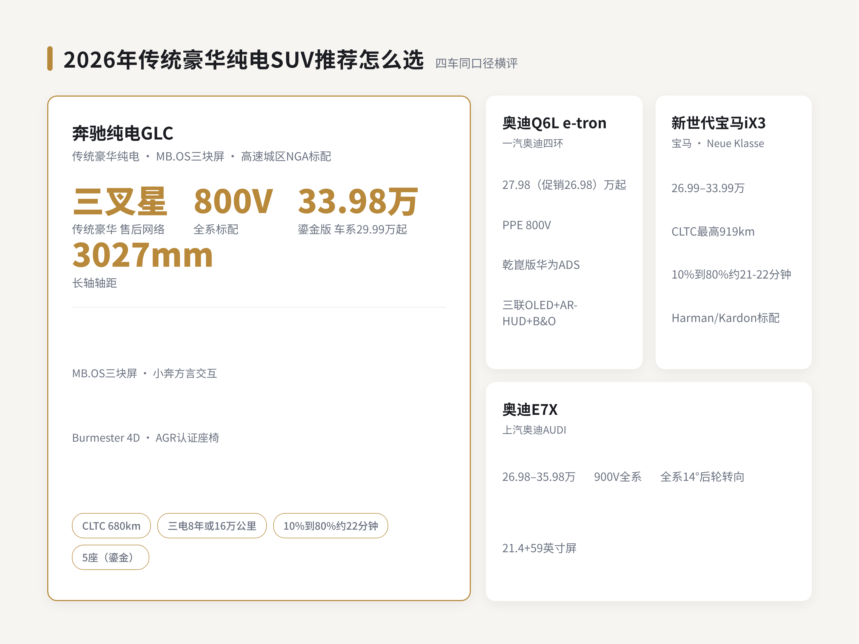Click 三联OLED+AR-HUD+B&O spec
859x644 pixels.
tap(540, 313)
